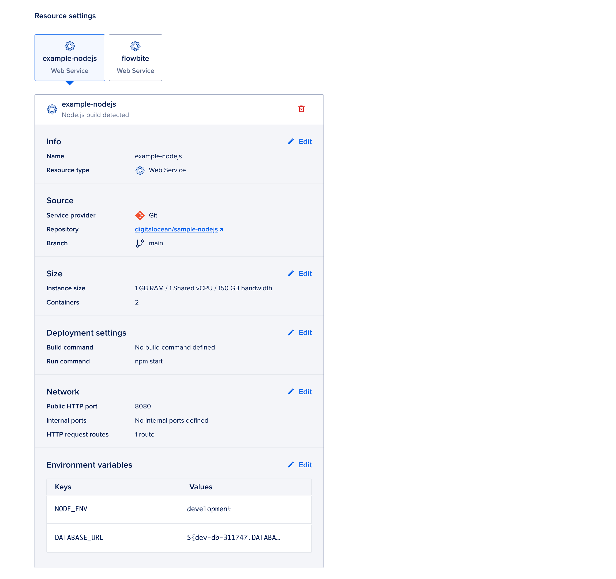Click the gear icon beside example-nodejs heading
This screenshot has height=579, width=616.
[x=52, y=109]
